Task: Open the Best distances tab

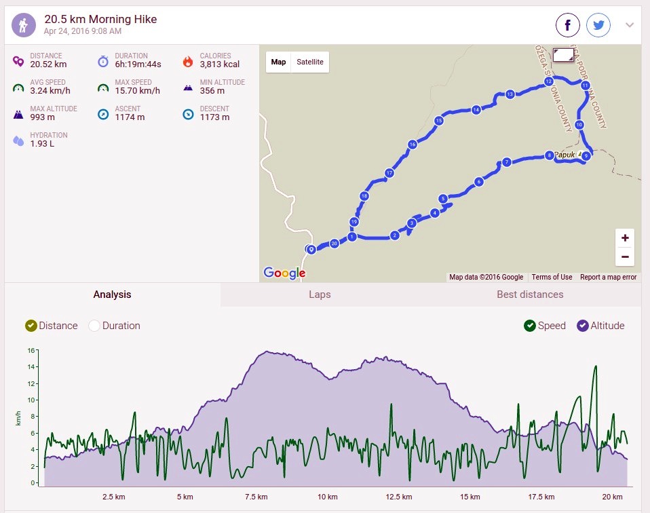Action: click(x=530, y=294)
